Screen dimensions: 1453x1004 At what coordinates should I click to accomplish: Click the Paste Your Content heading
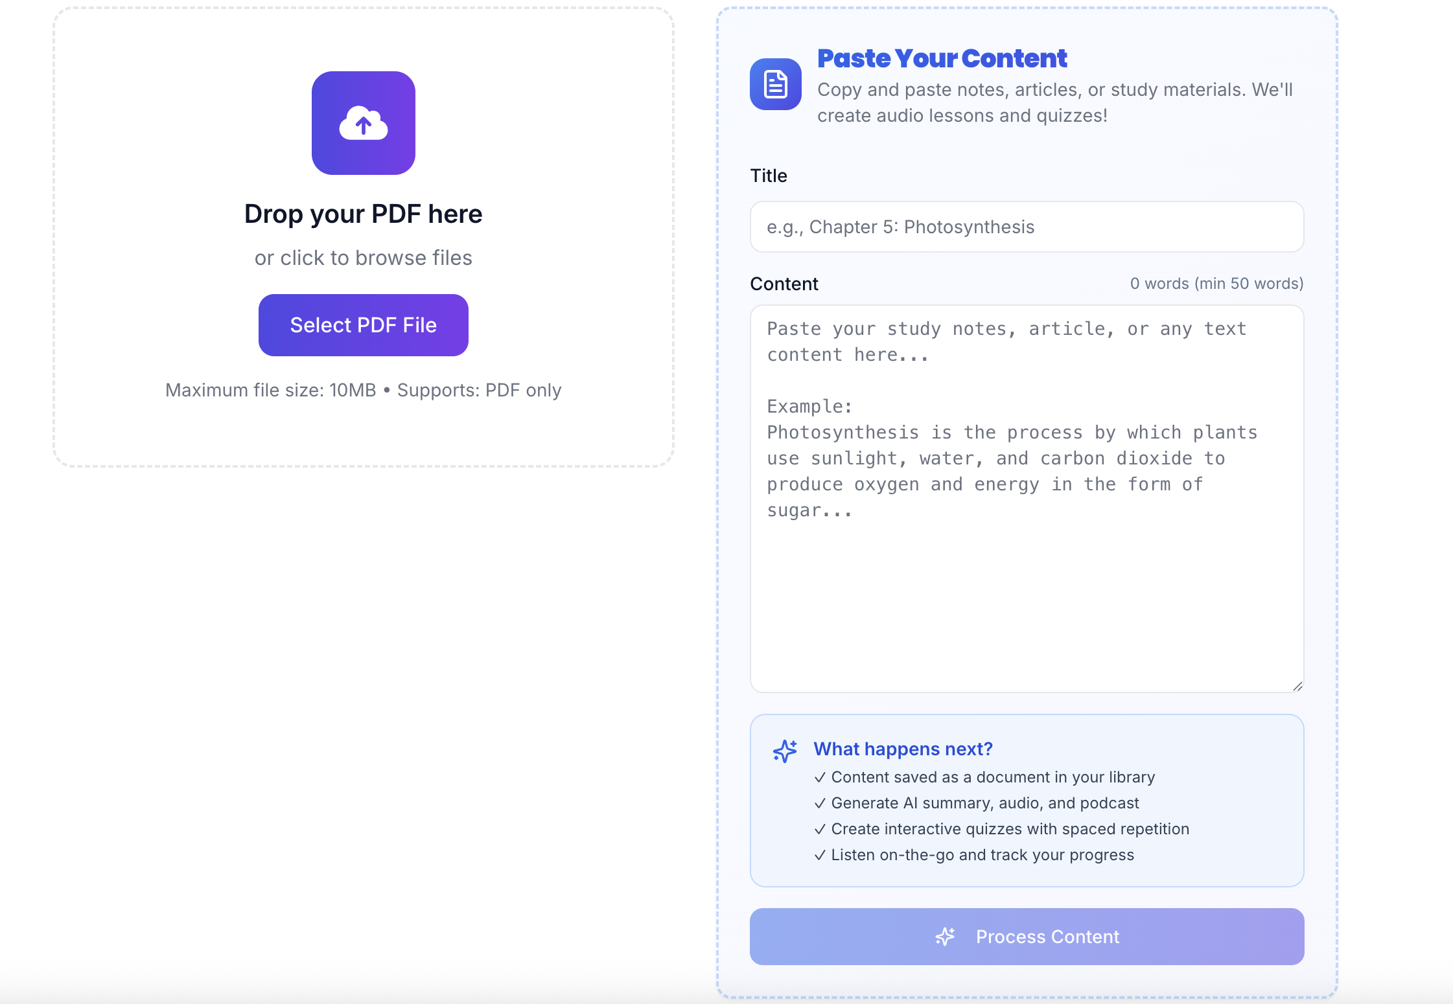coord(942,58)
